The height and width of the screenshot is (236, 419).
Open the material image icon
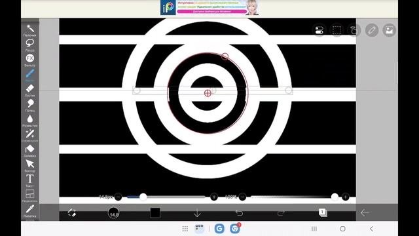coord(389,30)
